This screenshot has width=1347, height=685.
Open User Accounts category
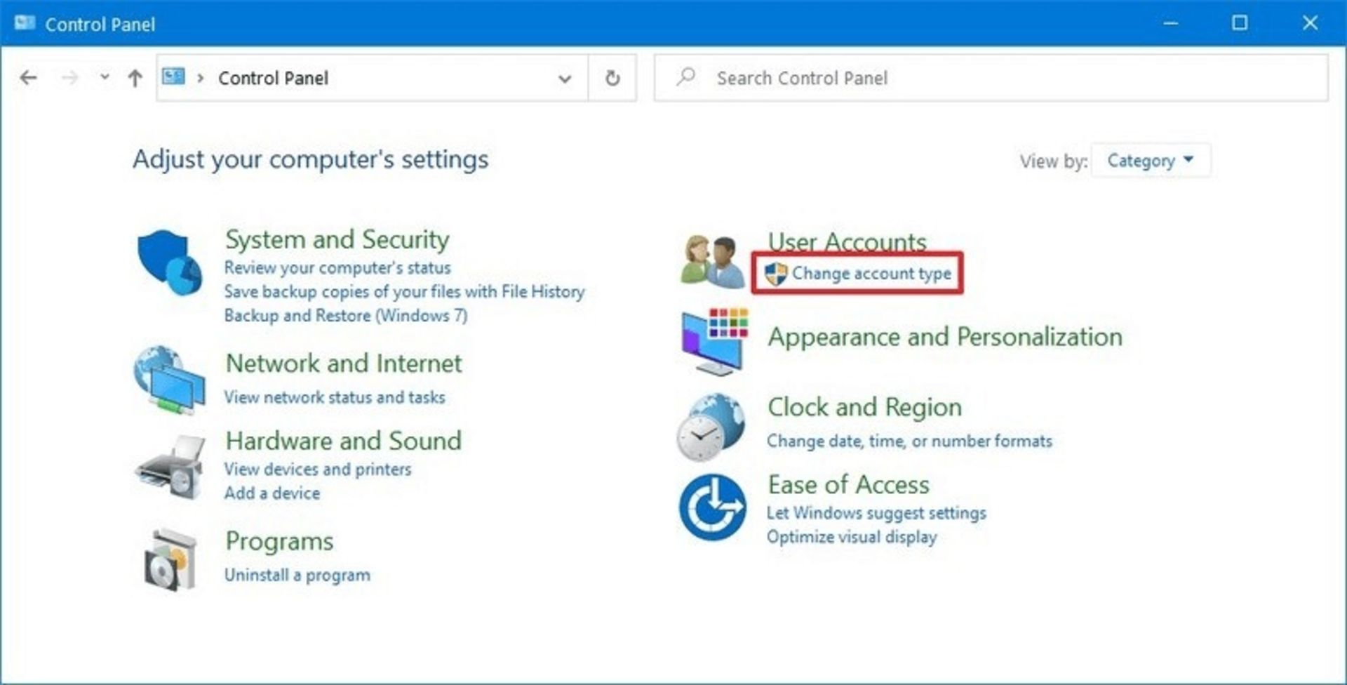(x=847, y=242)
